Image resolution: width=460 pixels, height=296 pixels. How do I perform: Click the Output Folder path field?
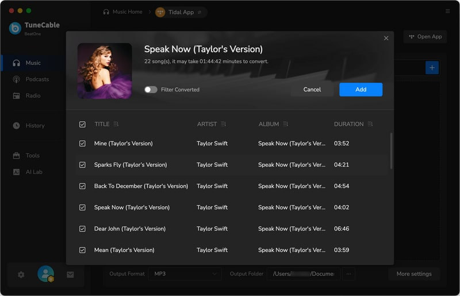tap(304, 274)
